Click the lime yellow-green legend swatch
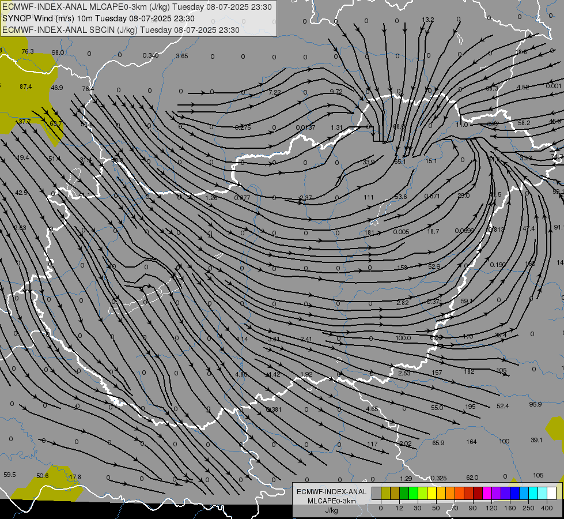 (x=423, y=493)
